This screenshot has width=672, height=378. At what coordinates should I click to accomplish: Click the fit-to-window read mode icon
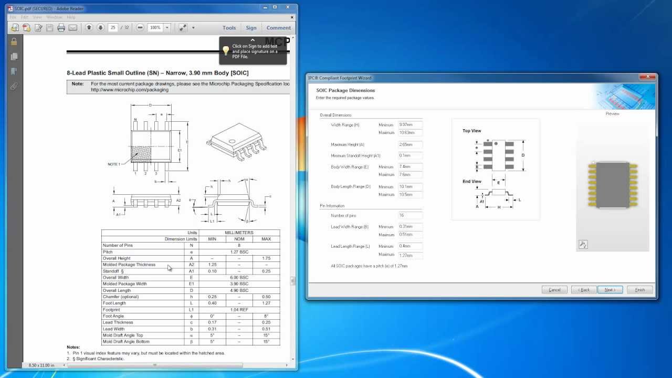tap(183, 27)
